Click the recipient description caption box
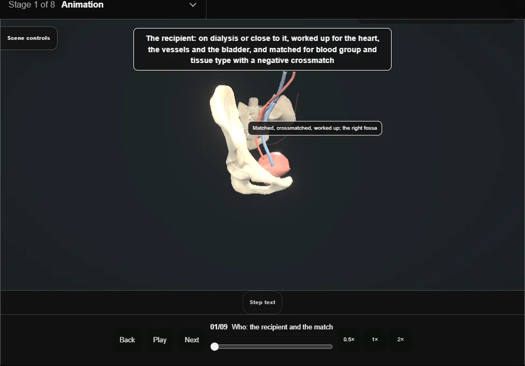The height and width of the screenshot is (366, 525). tap(262, 50)
